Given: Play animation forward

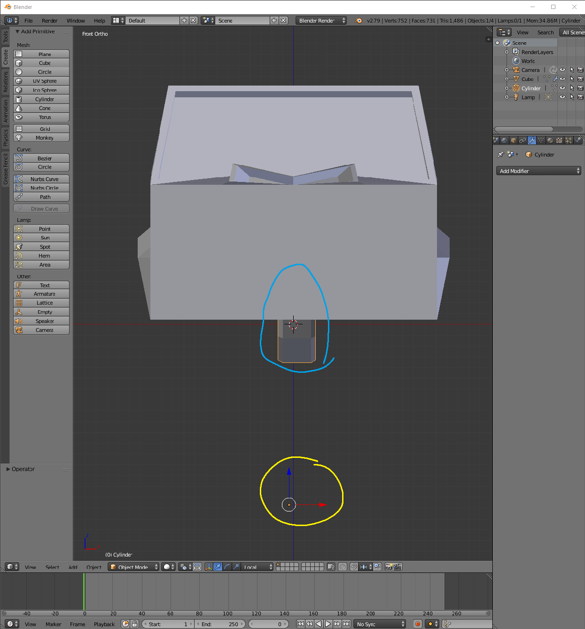Looking at the screenshot, I should (328, 624).
